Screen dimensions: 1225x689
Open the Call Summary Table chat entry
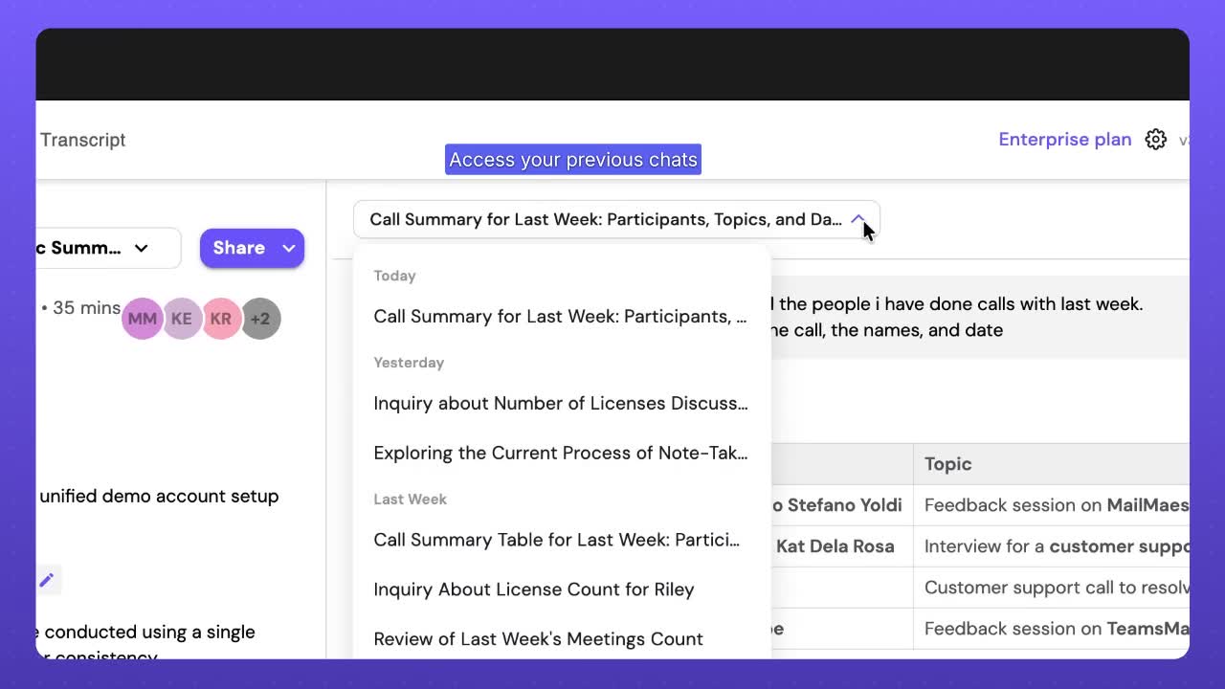(x=557, y=540)
